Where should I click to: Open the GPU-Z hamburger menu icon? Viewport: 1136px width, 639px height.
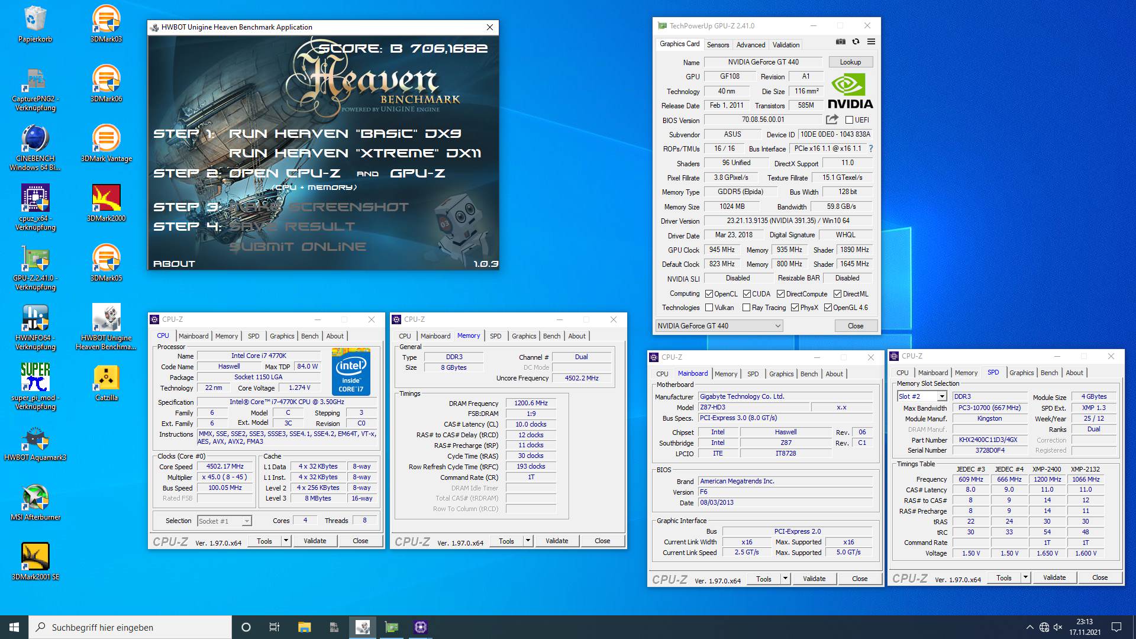tap(871, 41)
